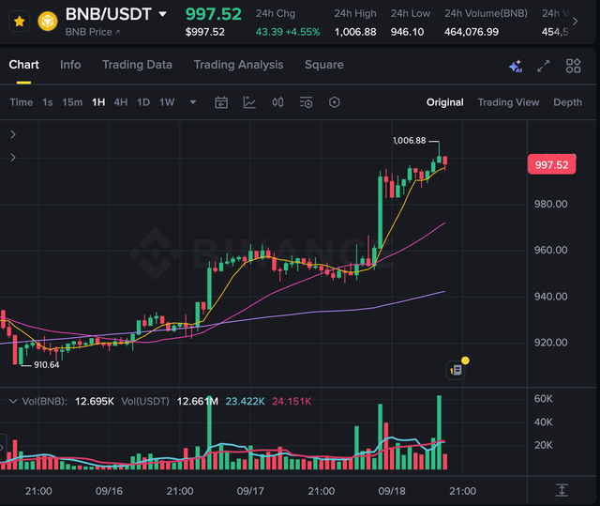Switch to the Trading View chart
This screenshot has height=506, width=600.
tap(508, 102)
